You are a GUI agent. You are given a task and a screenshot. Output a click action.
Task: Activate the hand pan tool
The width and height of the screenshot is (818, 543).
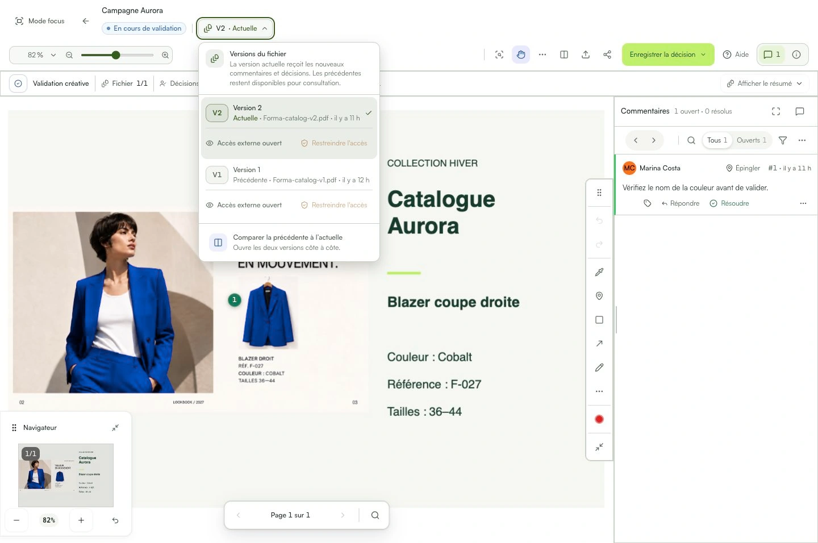click(521, 55)
